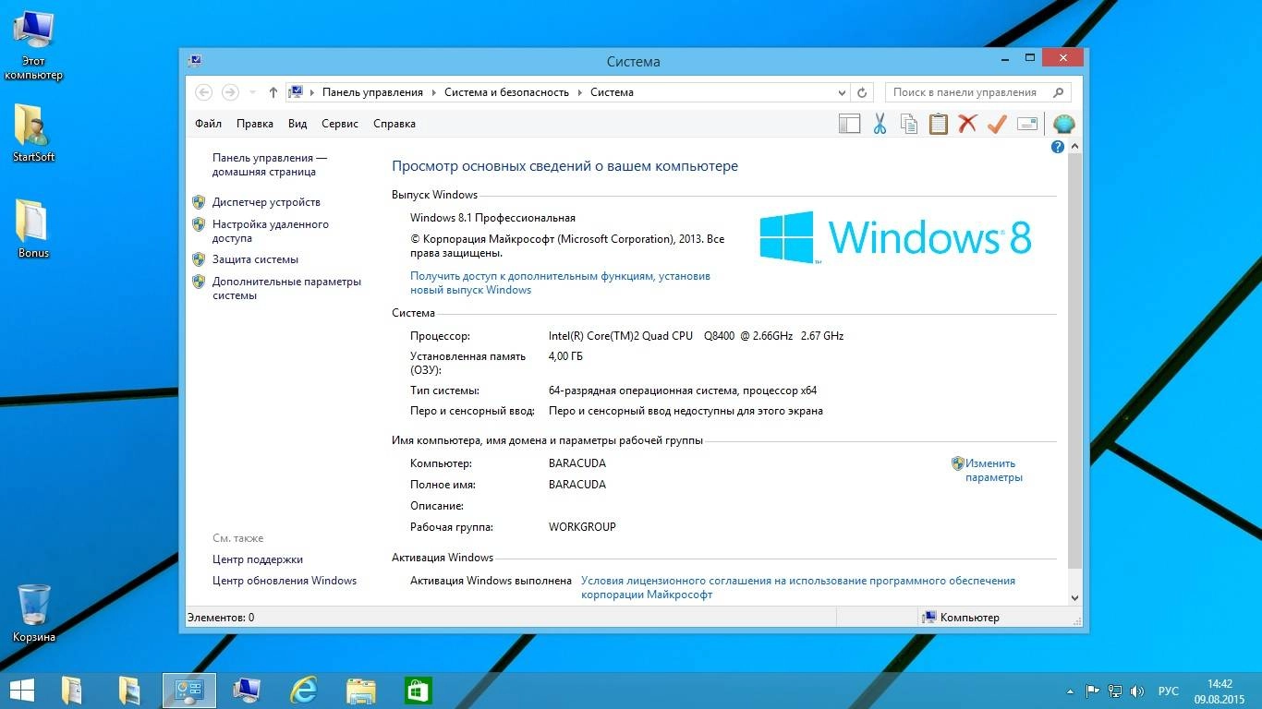Click the 4,00 ГБ memory value
This screenshot has width=1262, height=709.
click(565, 356)
